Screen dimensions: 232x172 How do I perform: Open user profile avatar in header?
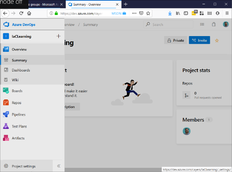(226, 25)
